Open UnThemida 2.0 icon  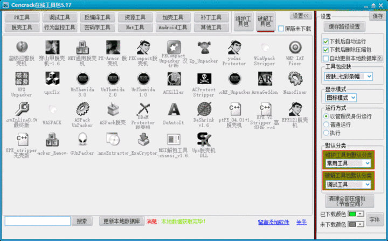pos(113,79)
